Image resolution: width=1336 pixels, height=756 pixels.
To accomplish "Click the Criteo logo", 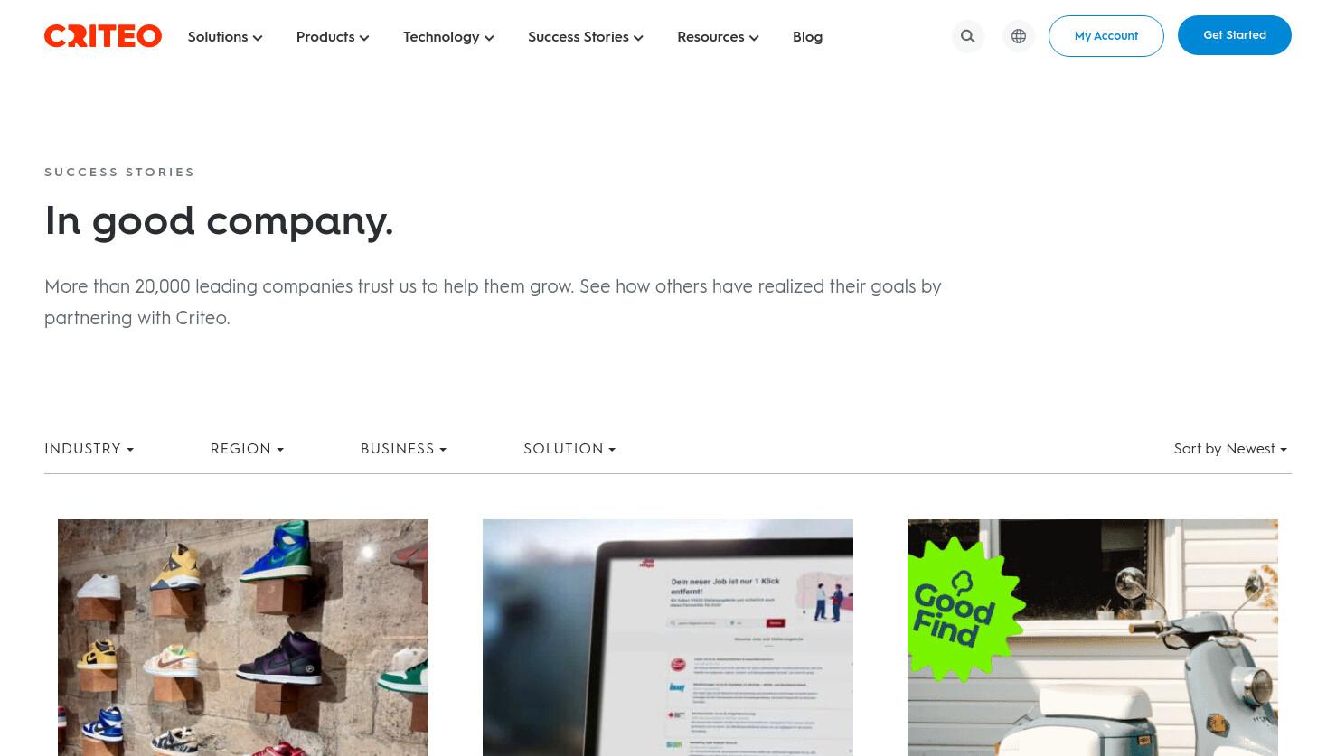I will pyautogui.click(x=103, y=36).
